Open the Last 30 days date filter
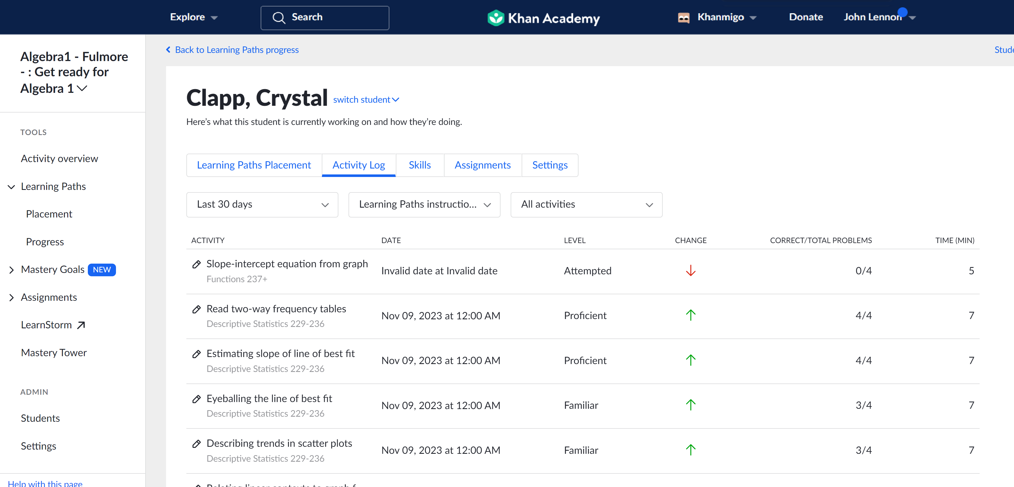1014x487 pixels. [x=262, y=205]
